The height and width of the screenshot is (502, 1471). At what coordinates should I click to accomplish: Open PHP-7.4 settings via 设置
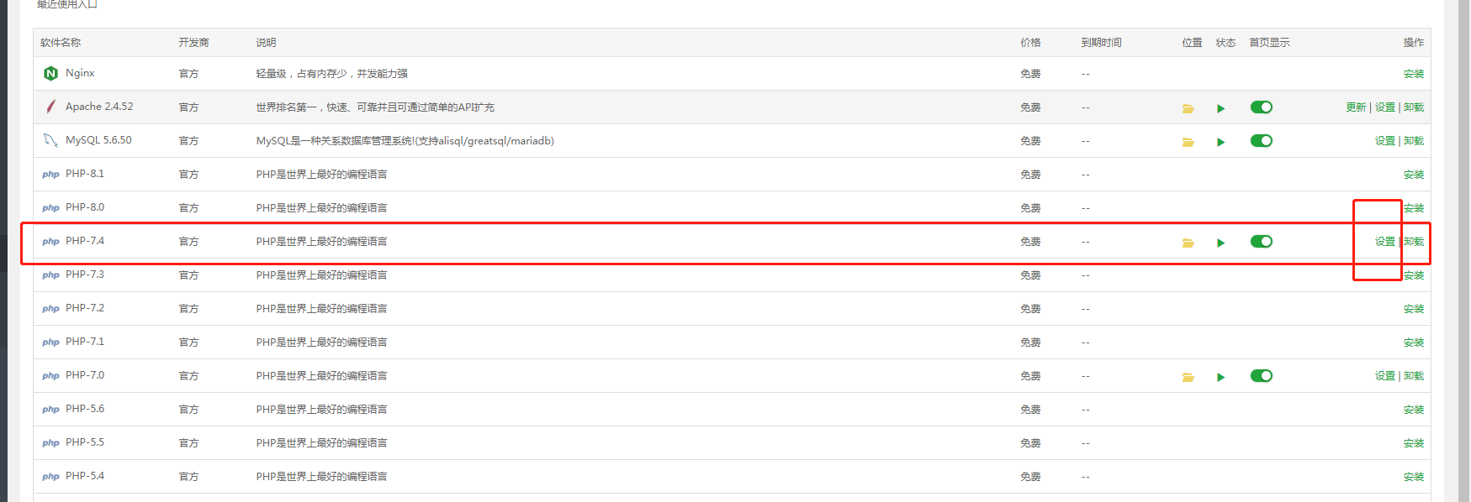point(1385,242)
